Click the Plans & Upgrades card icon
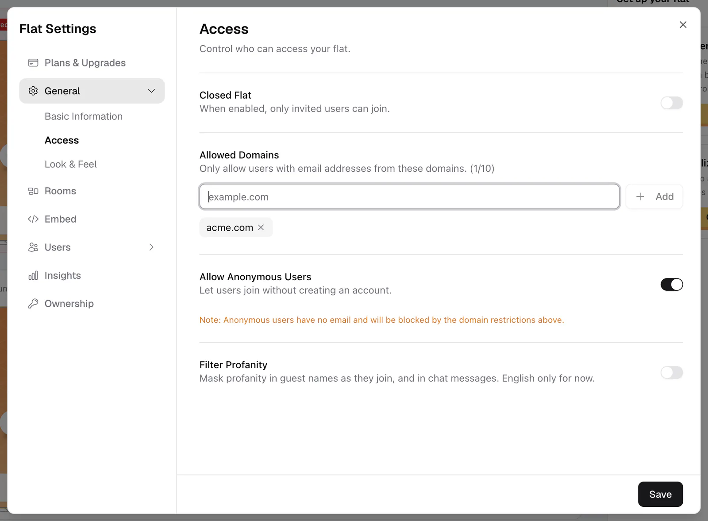 click(x=33, y=63)
